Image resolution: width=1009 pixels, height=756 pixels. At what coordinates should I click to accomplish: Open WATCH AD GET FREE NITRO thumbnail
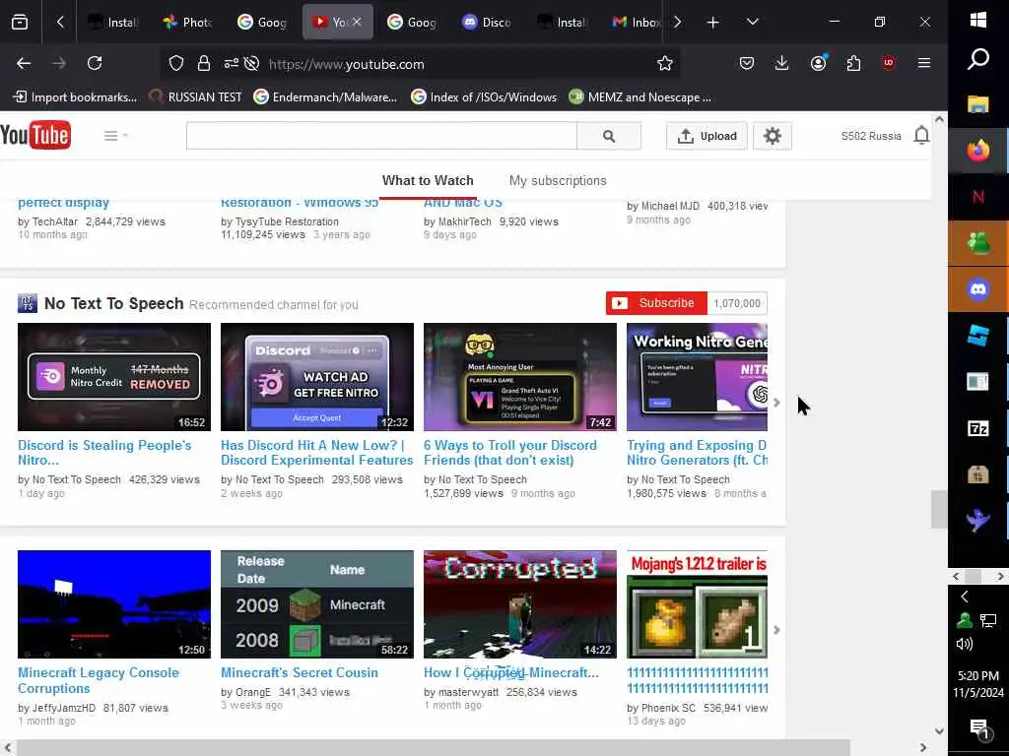[x=317, y=377]
